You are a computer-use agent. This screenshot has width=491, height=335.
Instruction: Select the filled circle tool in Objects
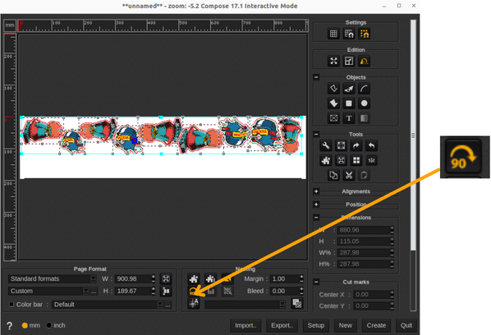click(x=365, y=103)
